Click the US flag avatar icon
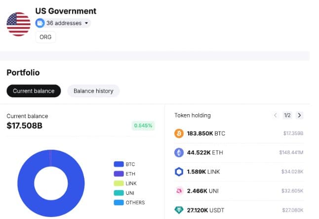 [18, 23]
